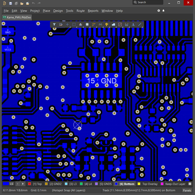
Task: Select the pad labeled '2 GND'
Action: 8,31
